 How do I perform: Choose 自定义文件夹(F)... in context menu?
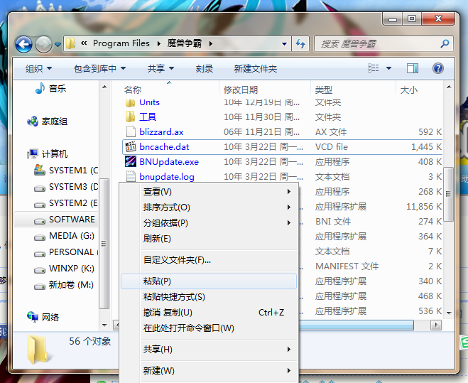click(x=209, y=260)
